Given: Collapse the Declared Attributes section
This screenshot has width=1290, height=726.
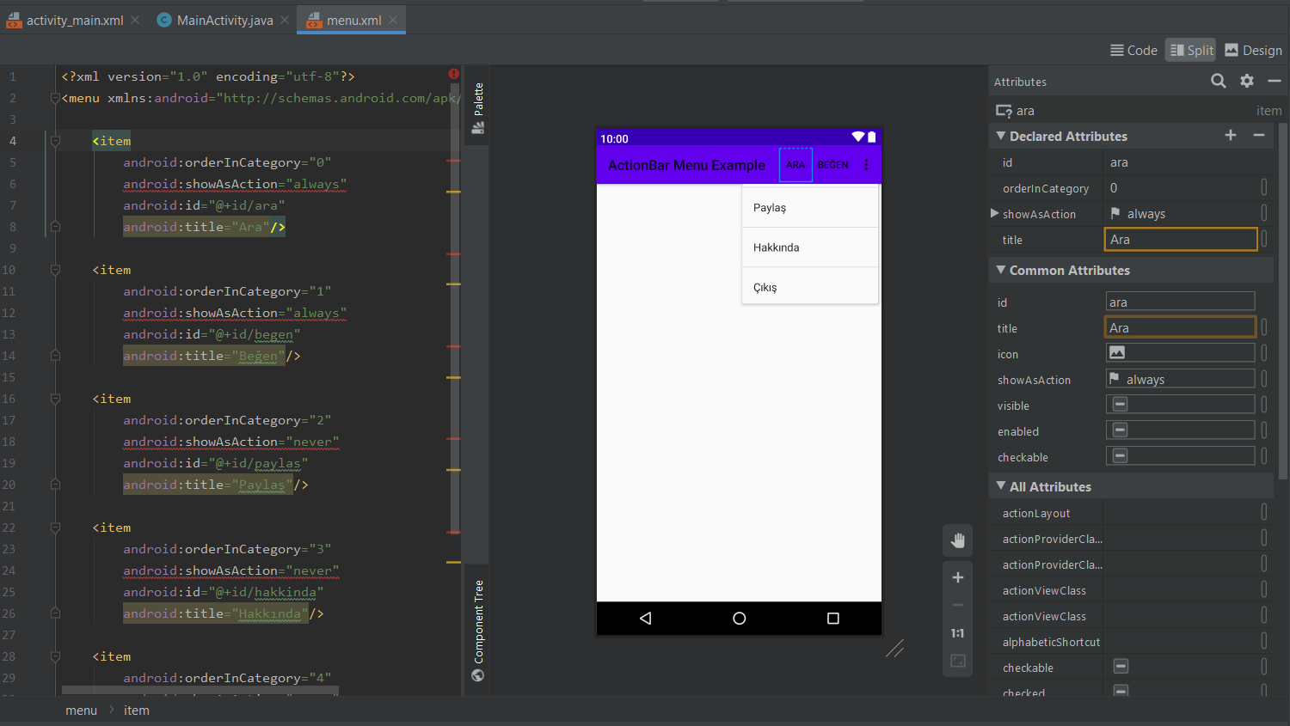Looking at the screenshot, I should [1001, 136].
